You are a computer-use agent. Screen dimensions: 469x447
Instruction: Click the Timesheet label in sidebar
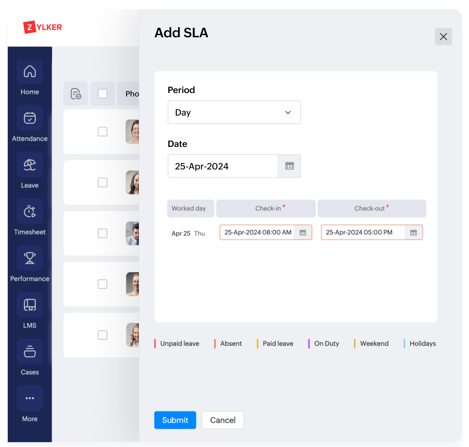coord(30,232)
